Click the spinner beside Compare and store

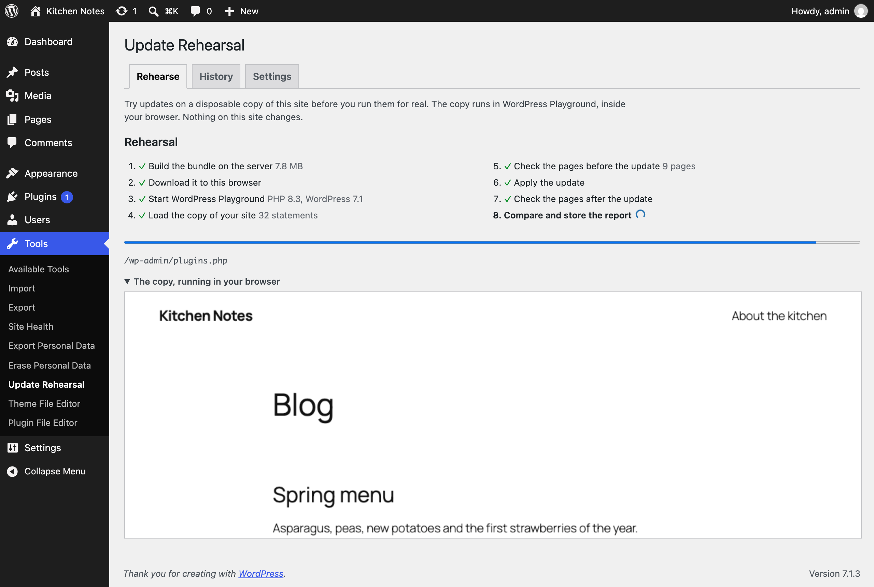click(x=640, y=215)
